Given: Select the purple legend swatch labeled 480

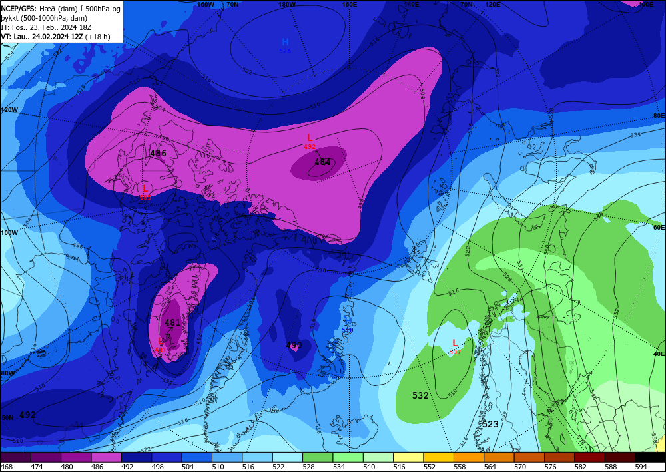Looking at the screenshot, I should click(x=76, y=457).
